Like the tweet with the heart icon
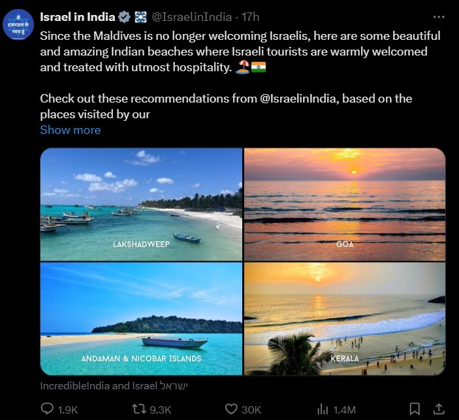Screen dimensions: 459x420 (231, 409)
